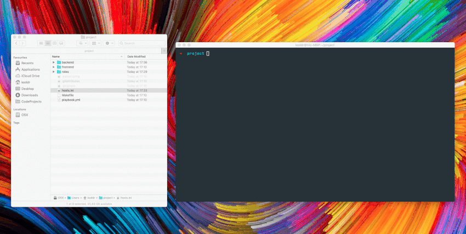Switch Finder to column view
The height and width of the screenshot is (234, 466).
(54, 43)
